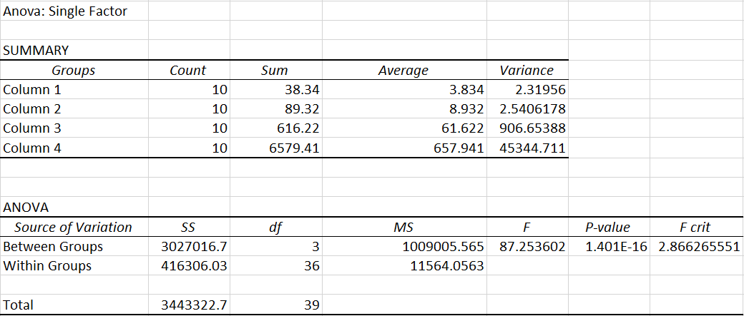Select the 'Average' header cell
Image resolution: width=744 pixels, height=316 pixels.
pyautogui.click(x=403, y=71)
